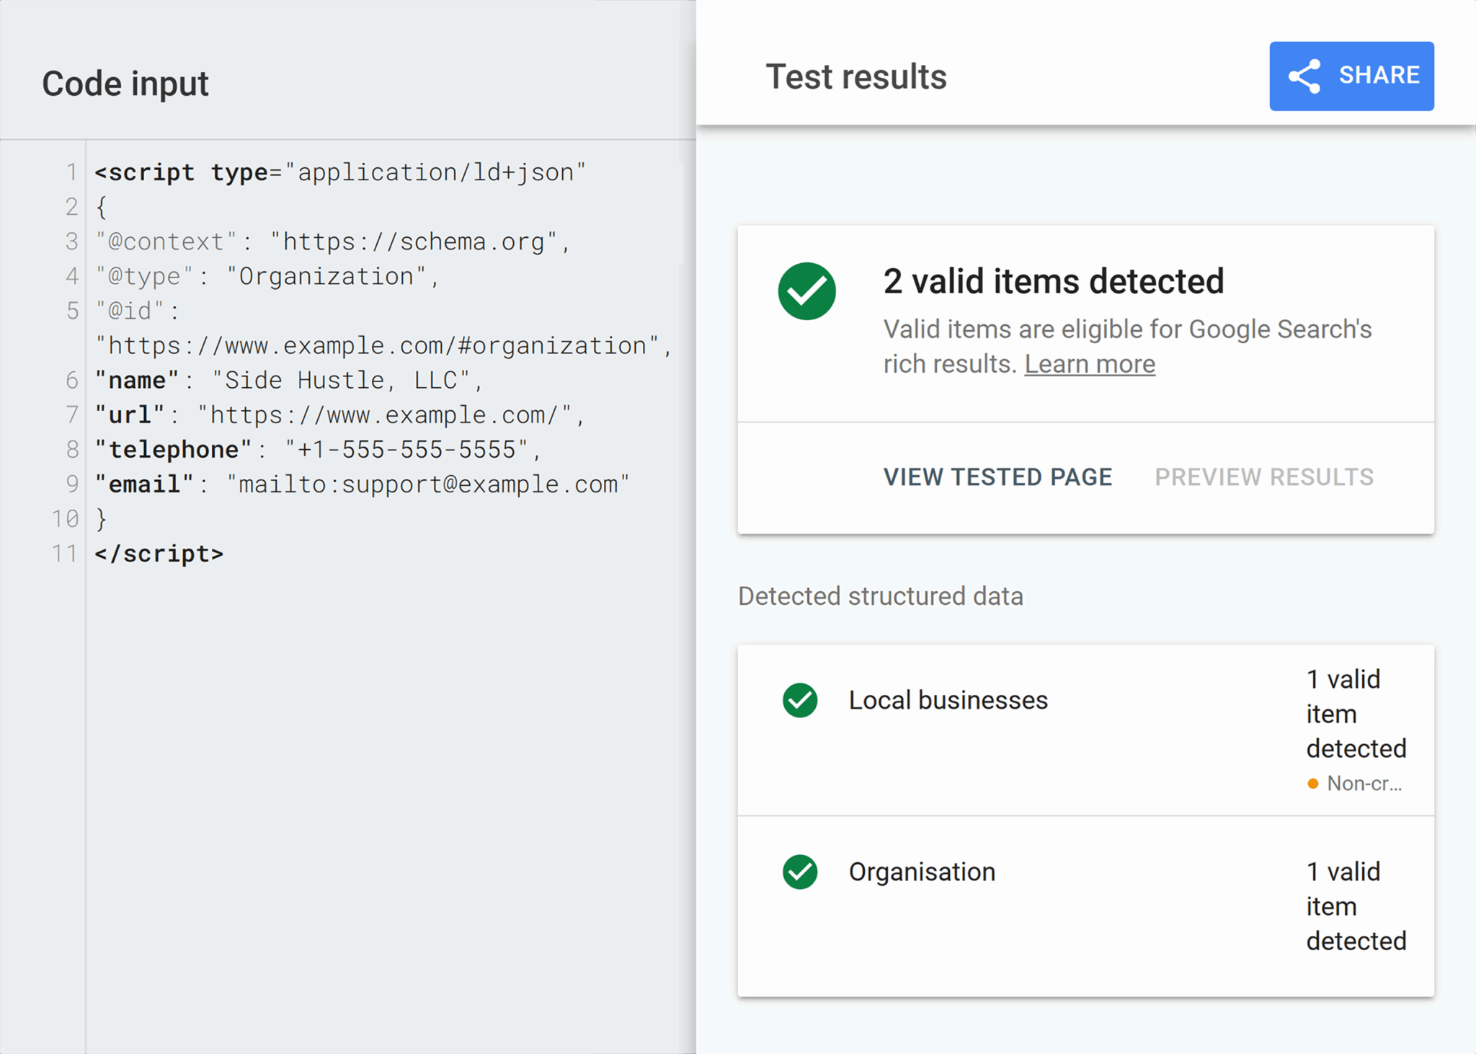This screenshot has width=1476, height=1054.
Task: Click the closing </script> tag line
Action: pos(159,553)
